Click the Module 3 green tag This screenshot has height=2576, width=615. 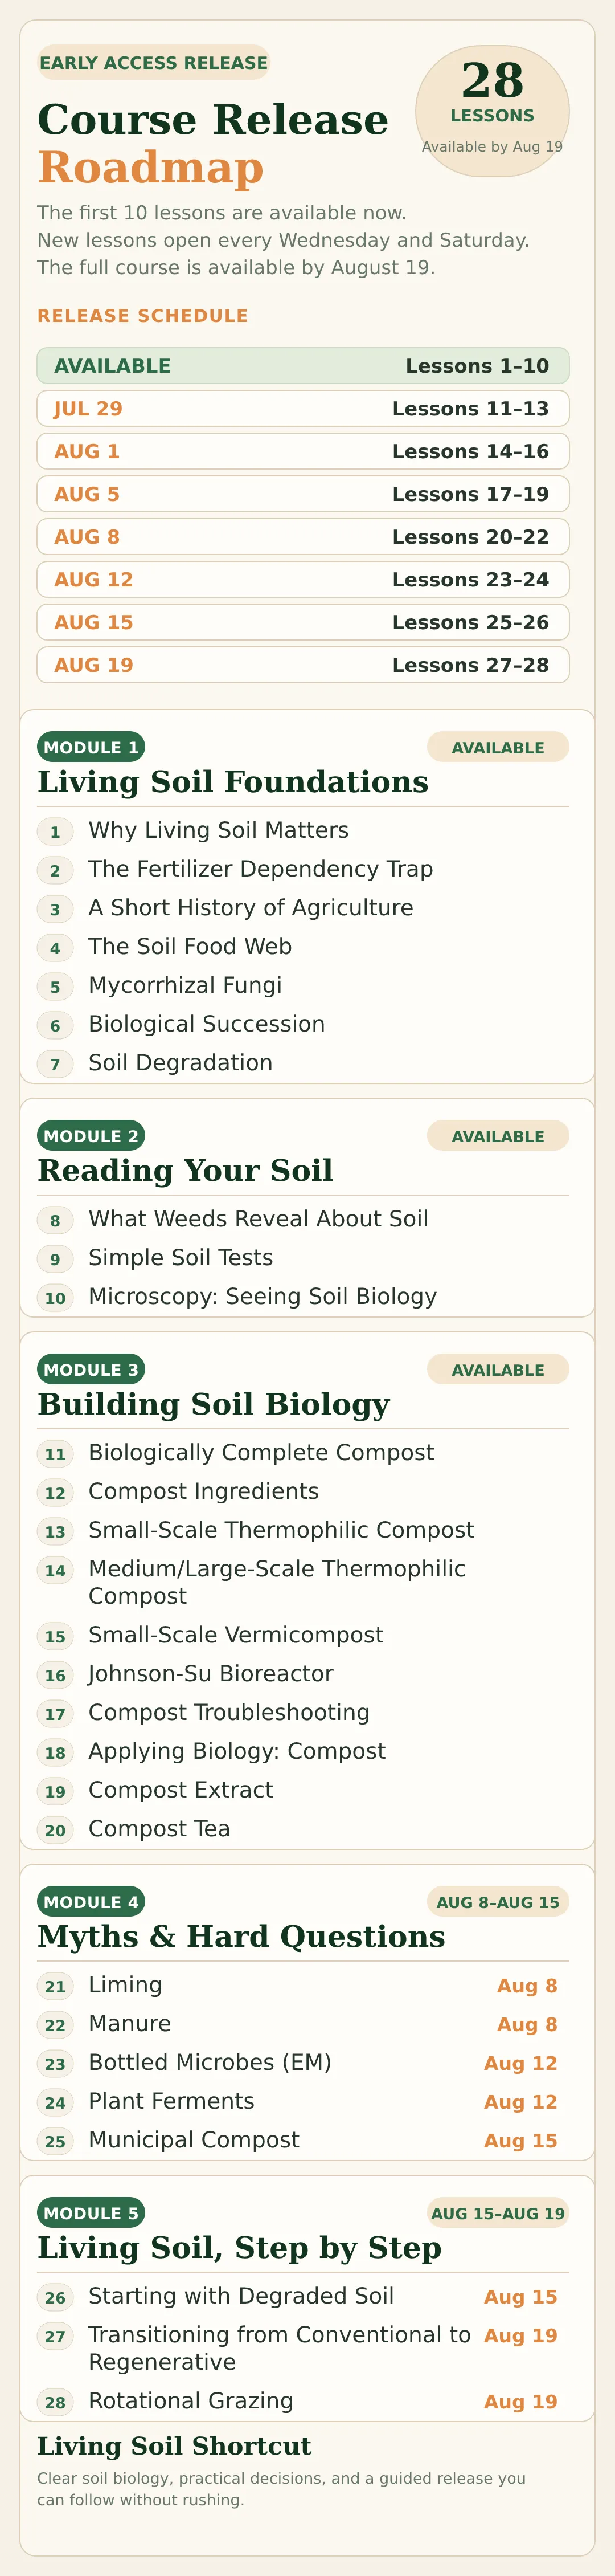[91, 1369]
